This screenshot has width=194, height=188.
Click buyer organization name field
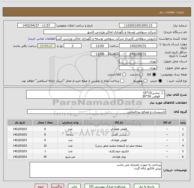[100, 32]
